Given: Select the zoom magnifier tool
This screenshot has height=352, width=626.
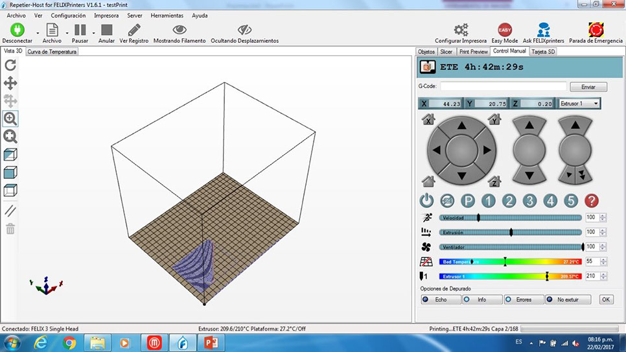Looking at the screenshot, I should [10, 119].
